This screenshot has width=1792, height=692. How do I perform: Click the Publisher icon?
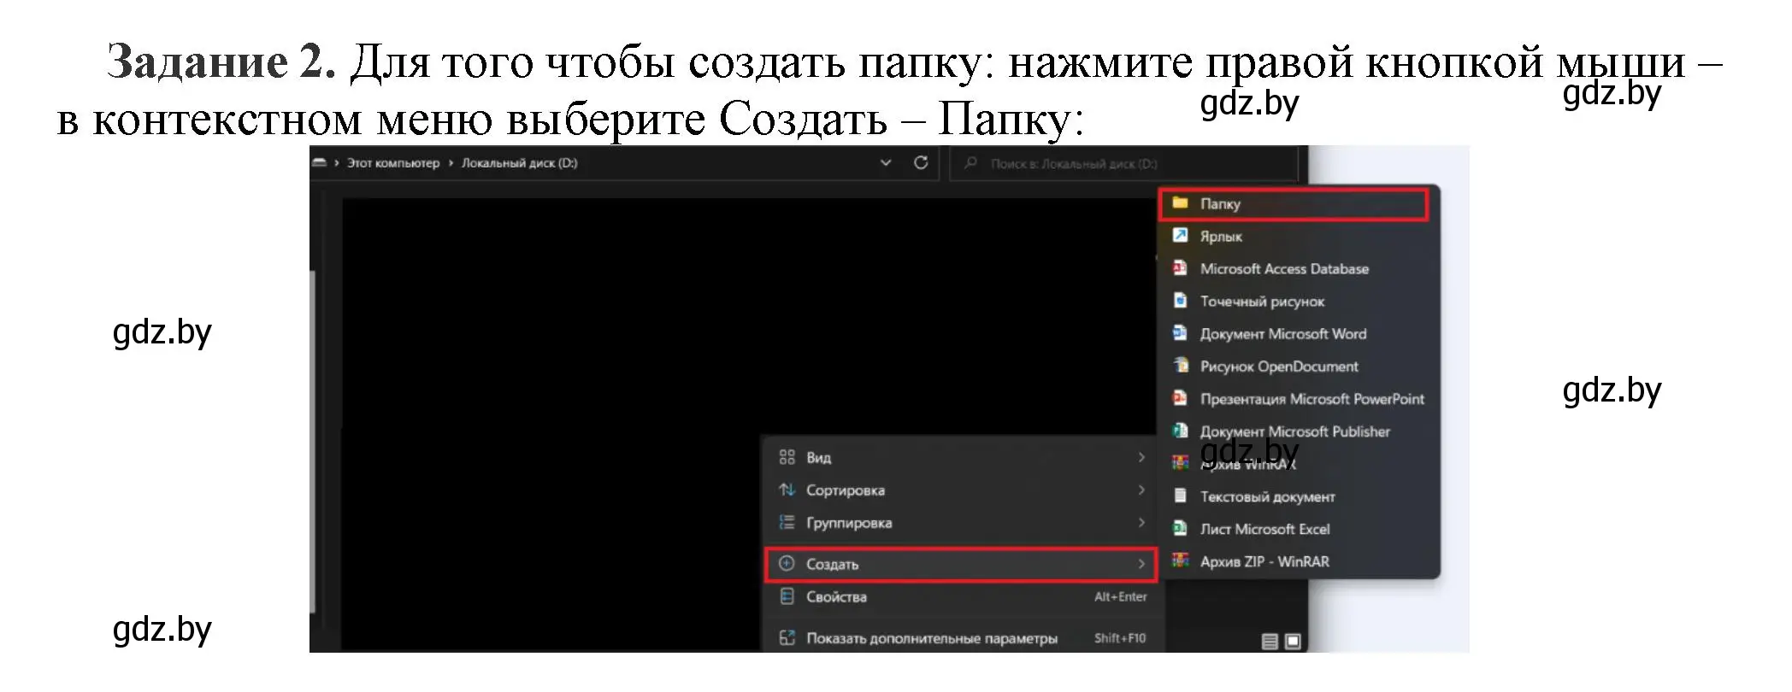click(x=1181, y=431)
